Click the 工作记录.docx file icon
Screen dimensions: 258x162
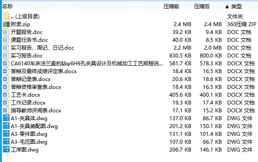(x=6, y=103)
